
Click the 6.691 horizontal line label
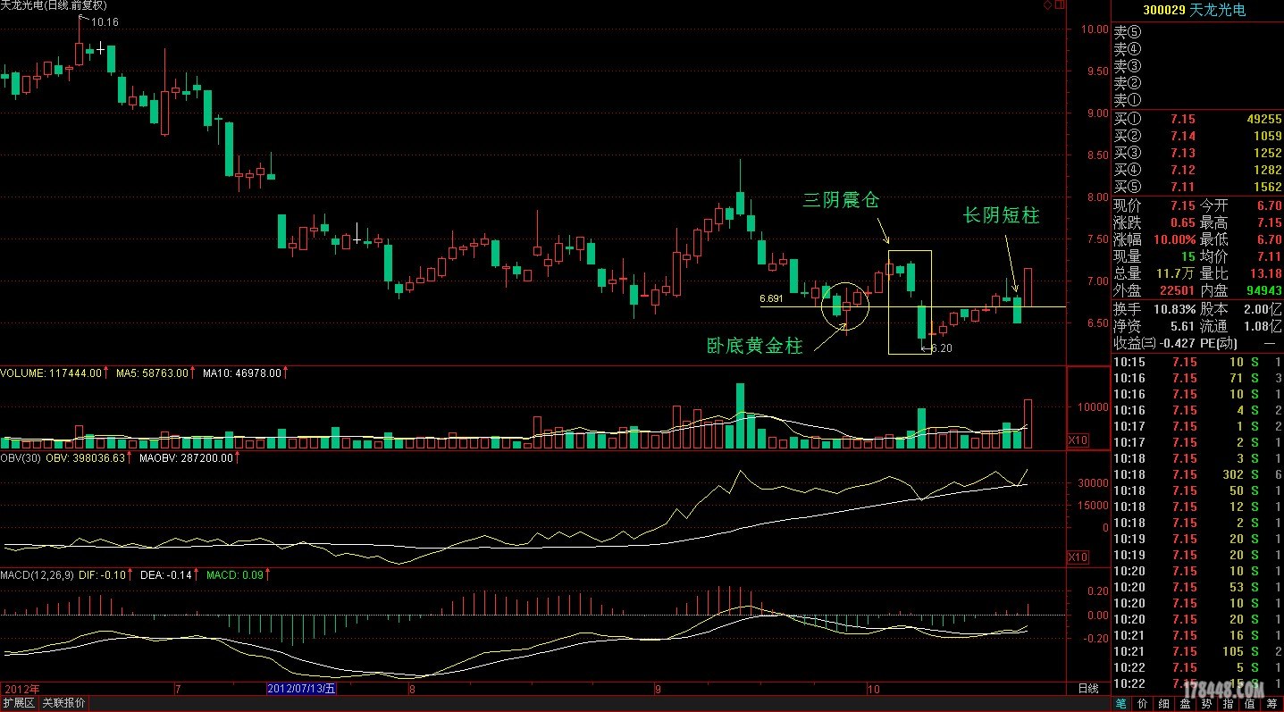click(x=771, y=298)
